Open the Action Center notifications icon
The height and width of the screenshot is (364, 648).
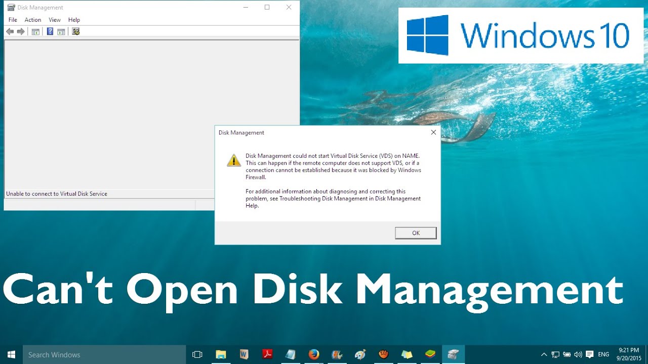pos(589,355)
